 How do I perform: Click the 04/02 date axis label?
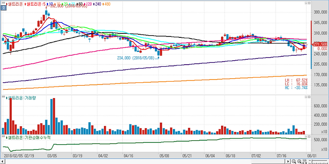tap(103, 156)
